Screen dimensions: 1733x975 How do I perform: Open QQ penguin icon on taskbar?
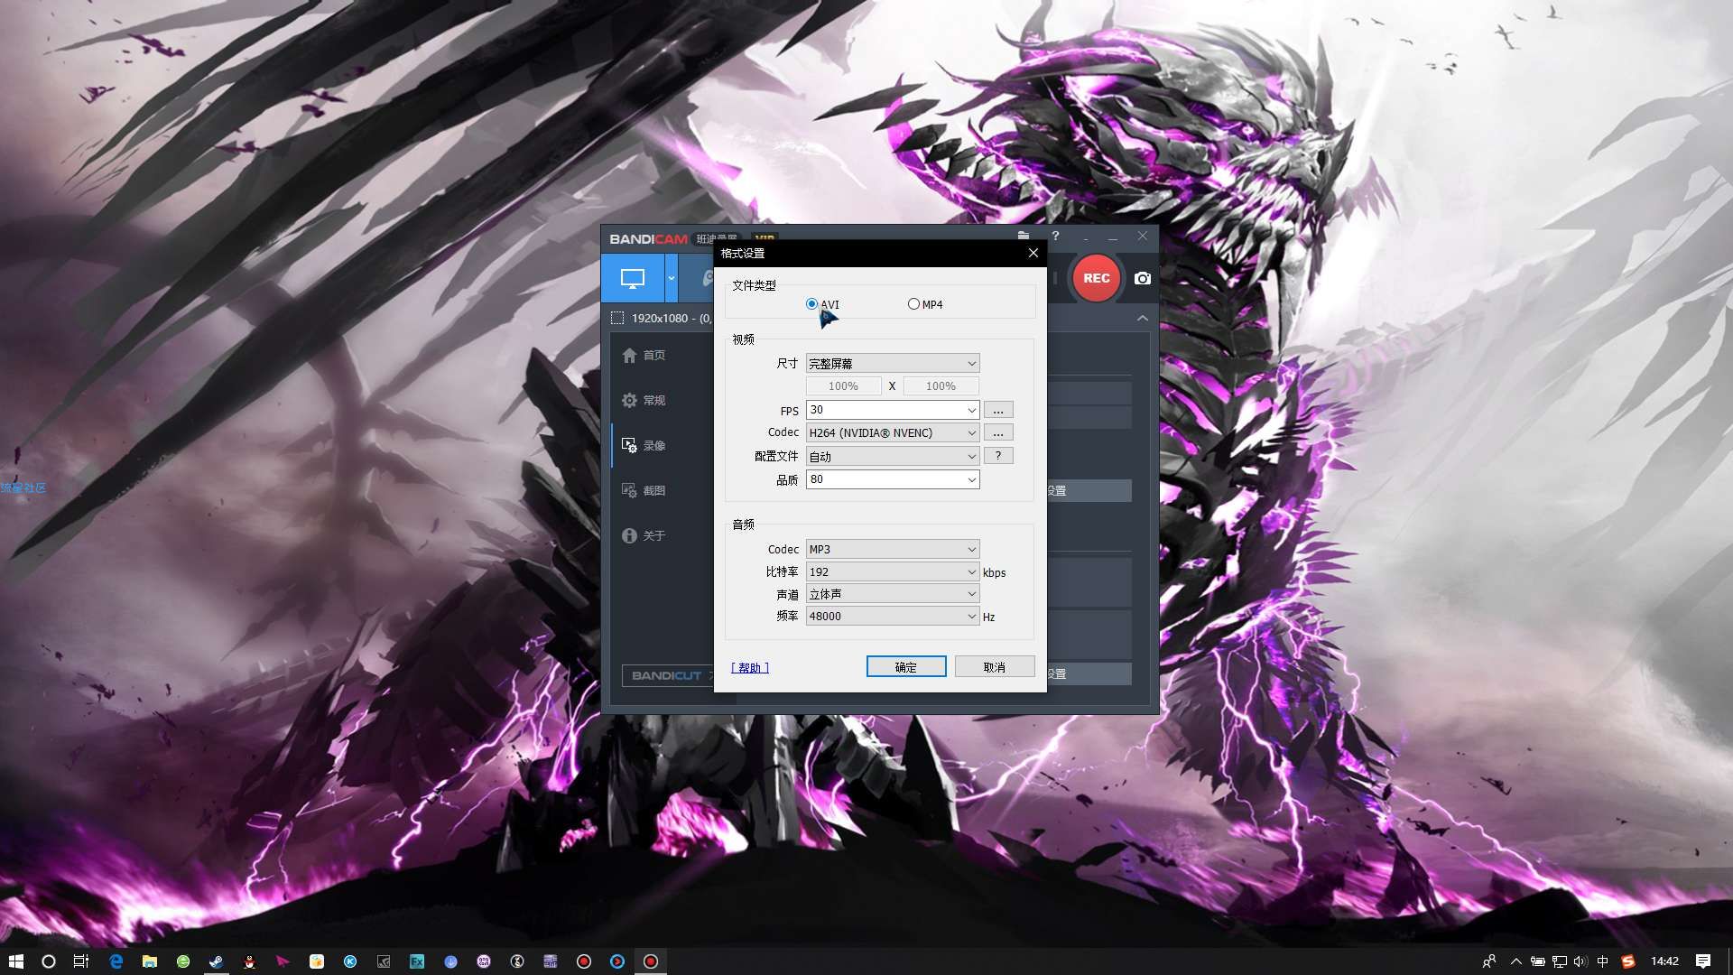(250, 961)
